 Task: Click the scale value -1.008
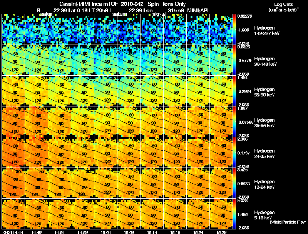243,30
